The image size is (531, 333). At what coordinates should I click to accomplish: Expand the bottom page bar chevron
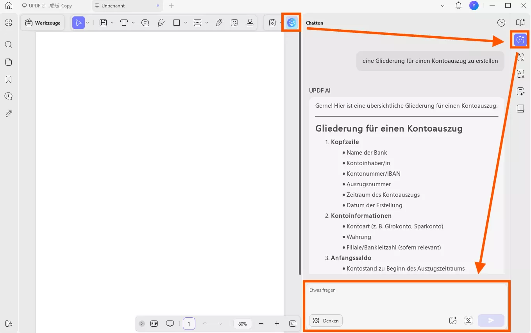pyautogui.click(x=142, y=324)
